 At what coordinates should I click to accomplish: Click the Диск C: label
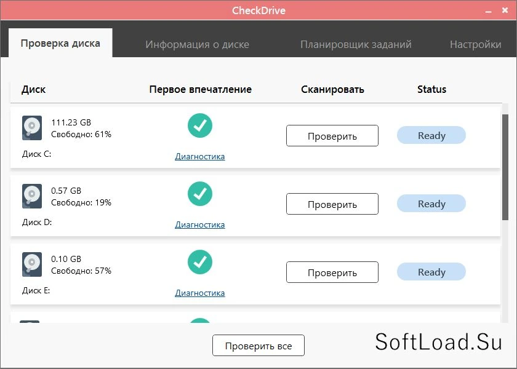coord(36,154)
